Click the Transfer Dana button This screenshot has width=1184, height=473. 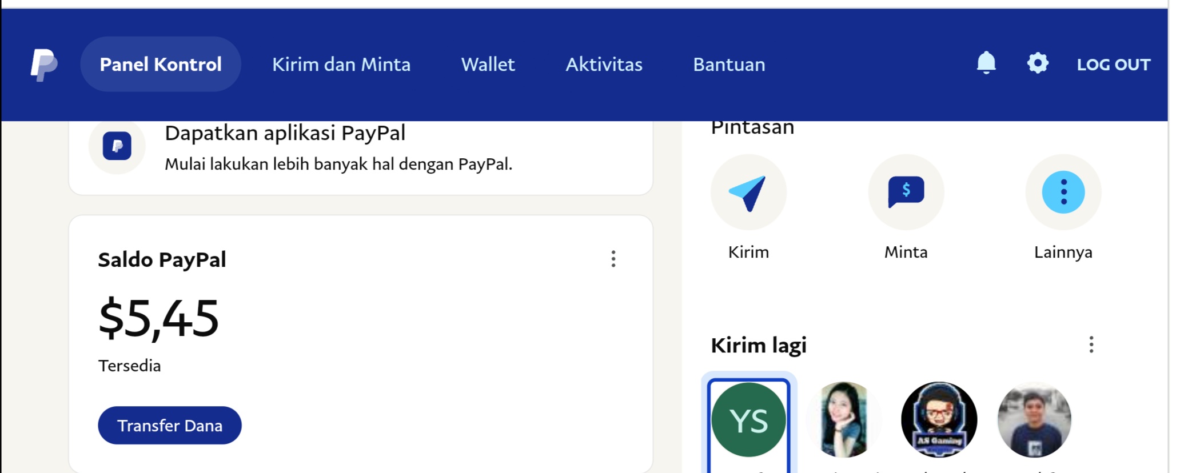pyautogui.click(x=170, y=425)
